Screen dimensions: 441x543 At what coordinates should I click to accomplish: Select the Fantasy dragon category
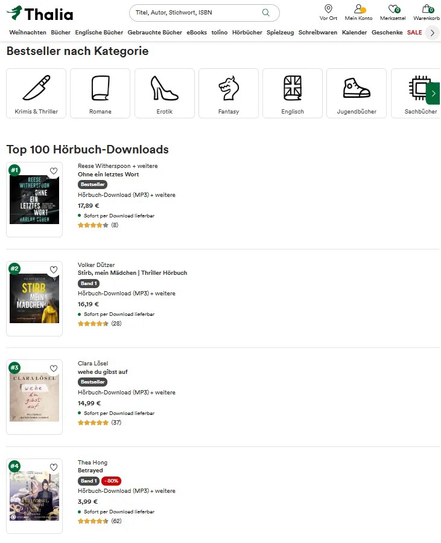[x=229, y=93]
